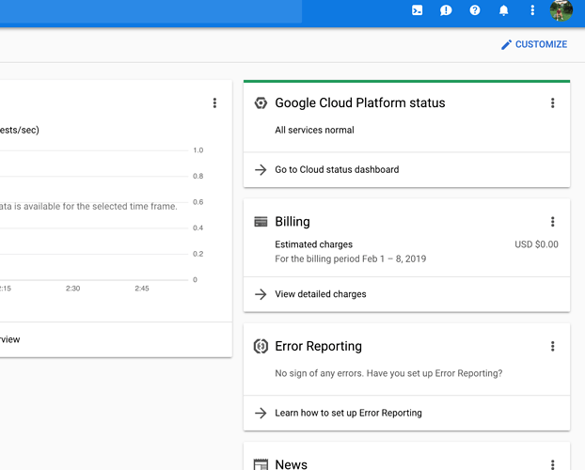The height and width of the screenshot is (470, 585).
Task: Click the Error Reporting heading
Action: pos(318,347)
